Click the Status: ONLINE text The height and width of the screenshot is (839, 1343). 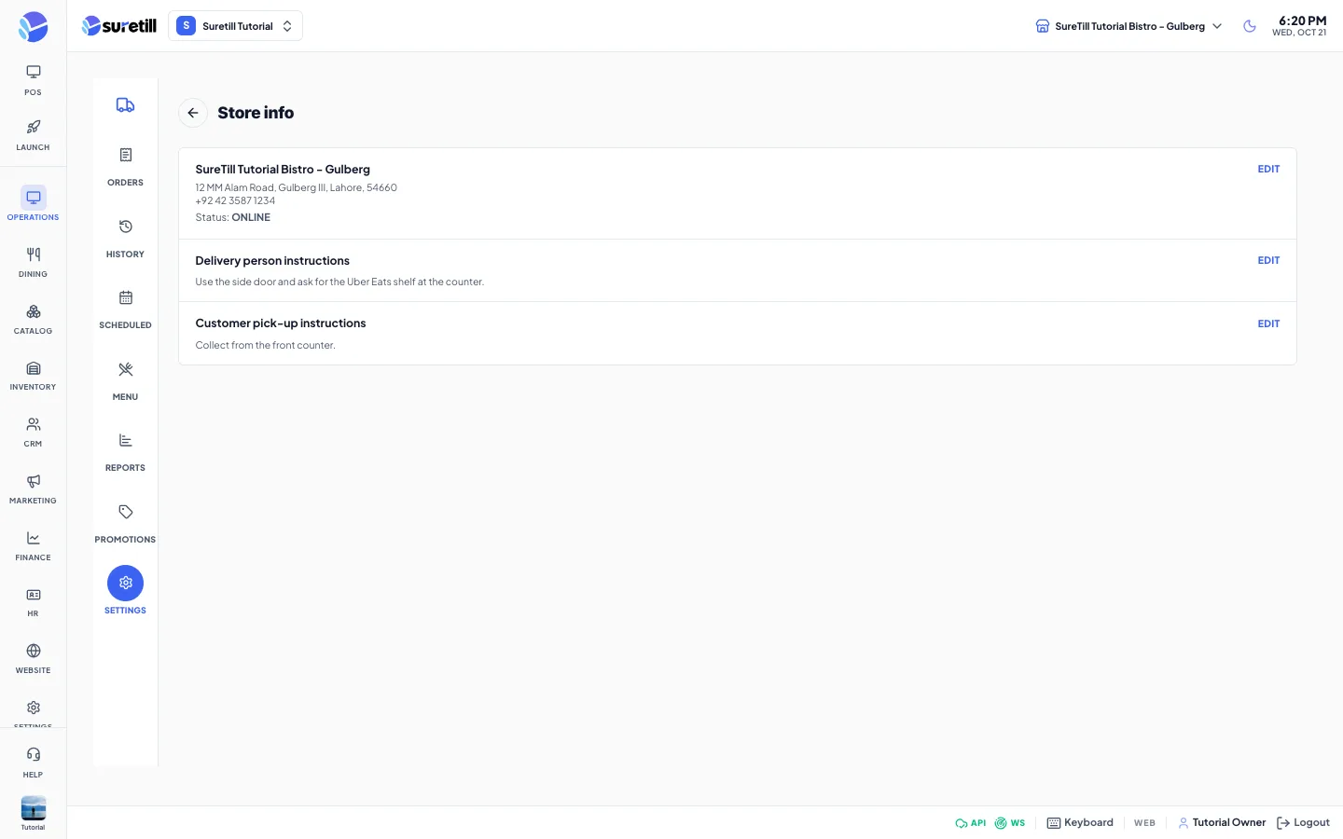tap(233, 217)
